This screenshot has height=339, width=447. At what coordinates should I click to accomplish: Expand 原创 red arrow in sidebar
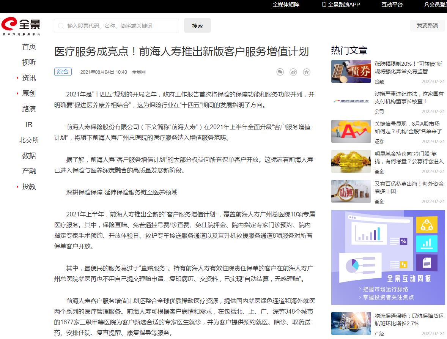coord(17,93)
